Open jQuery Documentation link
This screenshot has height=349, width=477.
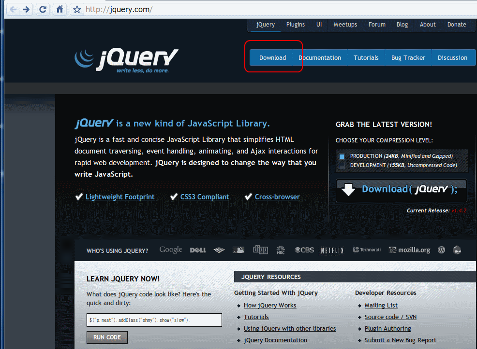(x=275, y=340)
